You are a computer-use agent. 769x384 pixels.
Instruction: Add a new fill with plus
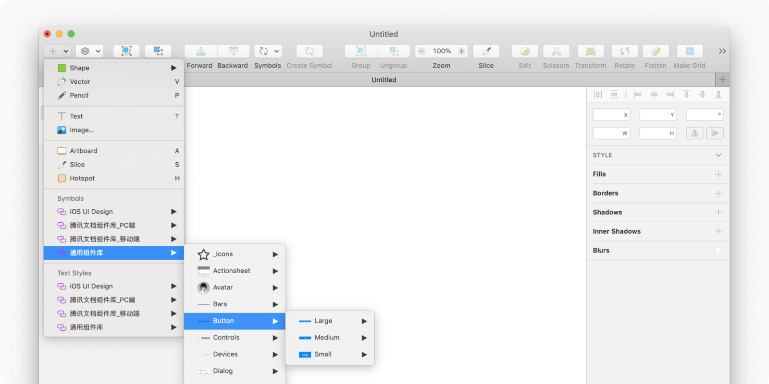coord(719,174)
